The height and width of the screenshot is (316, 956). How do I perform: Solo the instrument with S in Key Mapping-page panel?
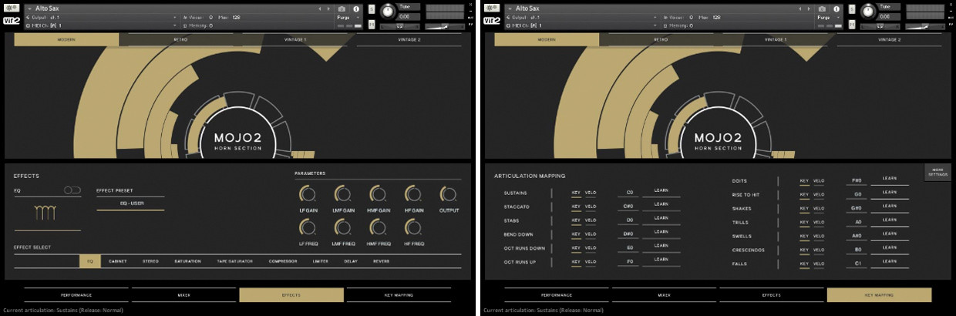852,9
